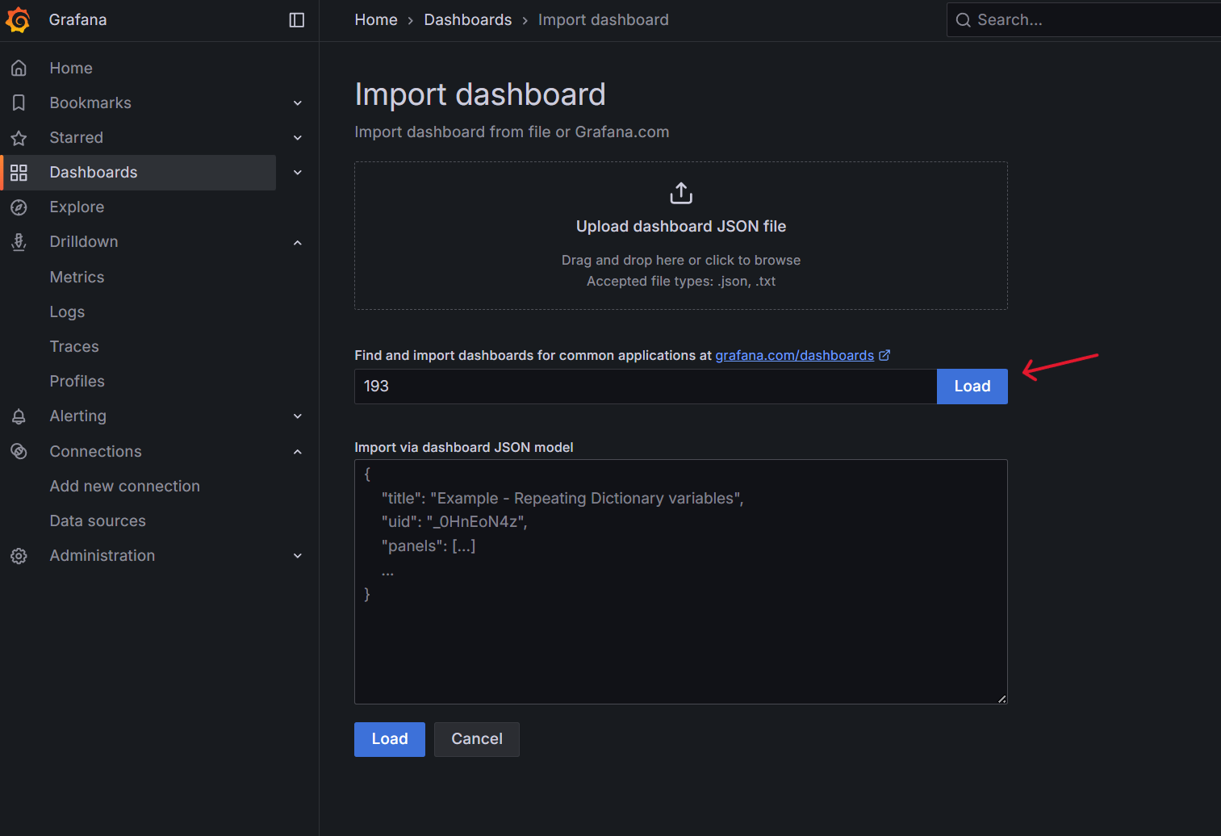The height and width of the screenshot is (836, 1221).
Task: Open Metrics under Drilldown
Action: pyautogui.click(x=77, y=278)
